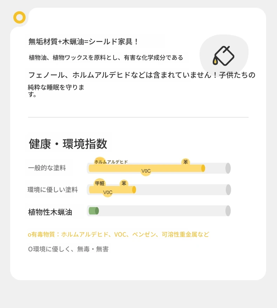Click the yellow ring icon at top-left

click(x=19, y=18)
